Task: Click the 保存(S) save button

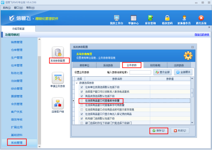Action: (x=159, y=131)
